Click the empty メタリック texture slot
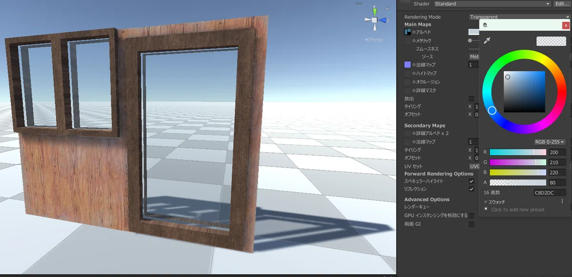The image size is (572, 277). point(408,41)
